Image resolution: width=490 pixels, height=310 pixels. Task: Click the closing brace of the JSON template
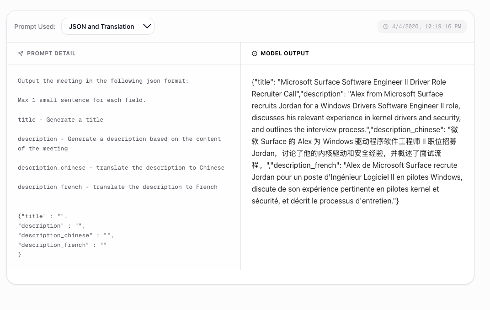point(19,255)
